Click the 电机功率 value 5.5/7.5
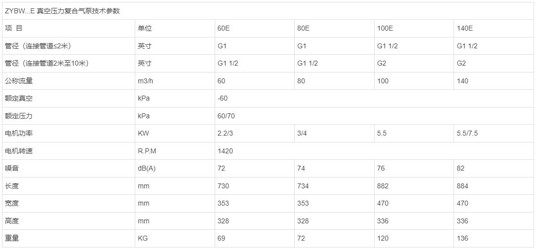Viewport: 536px width, 249px height. (x=467, y=133)
